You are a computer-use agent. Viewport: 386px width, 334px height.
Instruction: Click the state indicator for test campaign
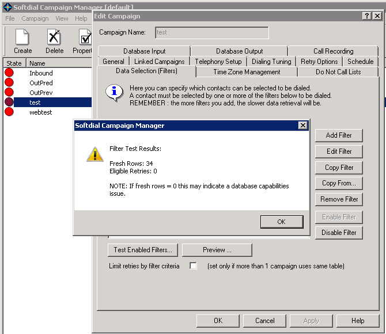(9, 102)
